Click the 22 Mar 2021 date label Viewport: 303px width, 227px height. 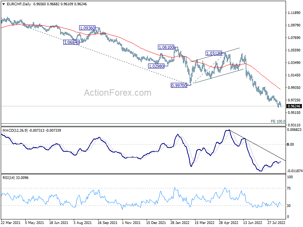pos(11,222)
